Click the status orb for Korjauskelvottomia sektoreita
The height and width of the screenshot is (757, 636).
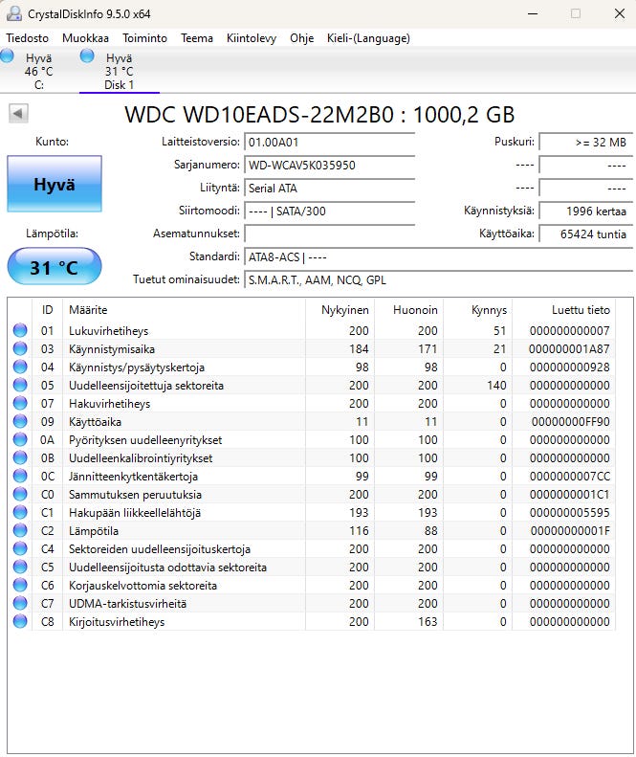pos(20,585)
